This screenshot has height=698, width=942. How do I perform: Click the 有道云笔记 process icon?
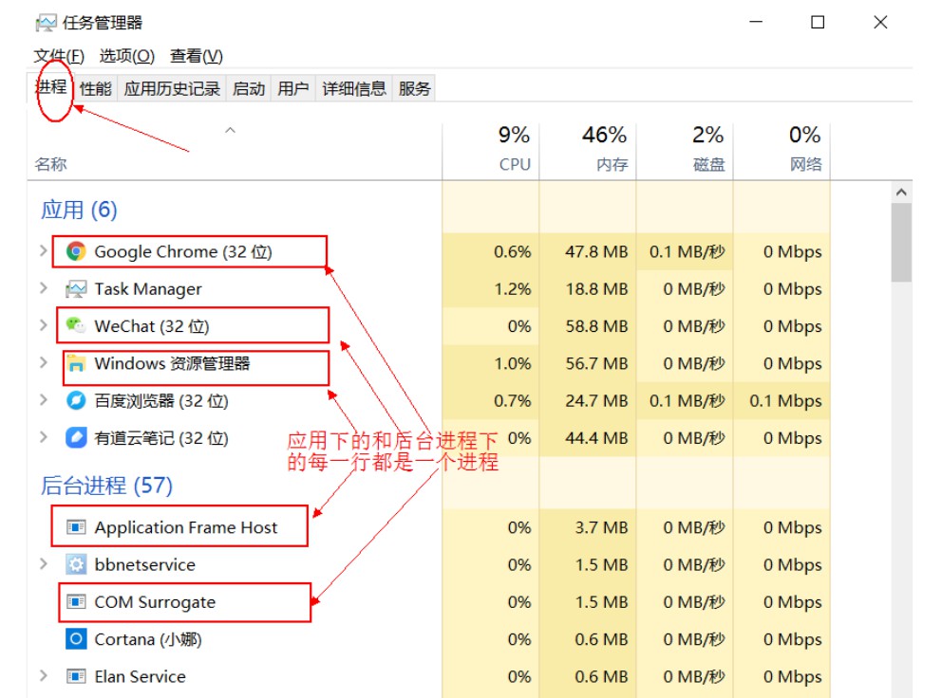pos(76,437)
